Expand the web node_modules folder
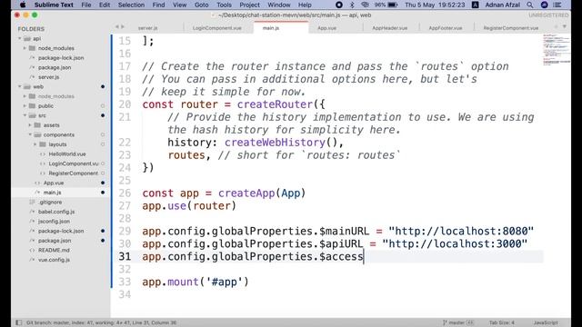The height and width of the screenshot is (327, 582). click(x=25, y=96)
